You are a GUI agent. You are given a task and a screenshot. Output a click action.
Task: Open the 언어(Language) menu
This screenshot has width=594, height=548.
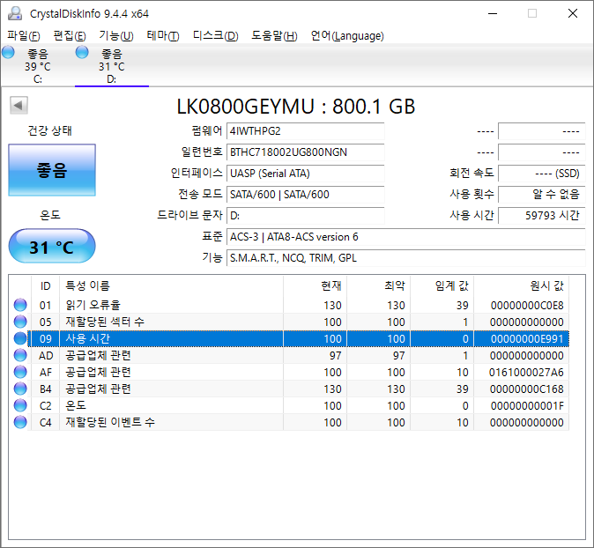(x=347, y=35)
